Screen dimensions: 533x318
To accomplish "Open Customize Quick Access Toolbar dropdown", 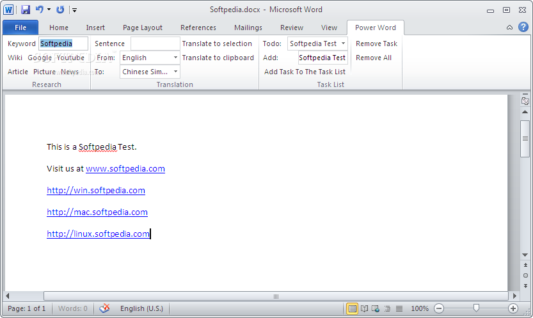I will pyautogui.click(x=74, y=10).
